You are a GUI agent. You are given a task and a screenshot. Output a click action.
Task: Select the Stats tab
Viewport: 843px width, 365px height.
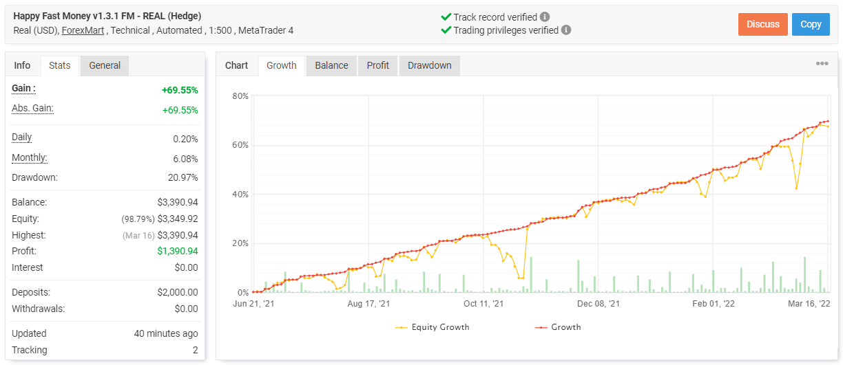(x=60, y=65)
